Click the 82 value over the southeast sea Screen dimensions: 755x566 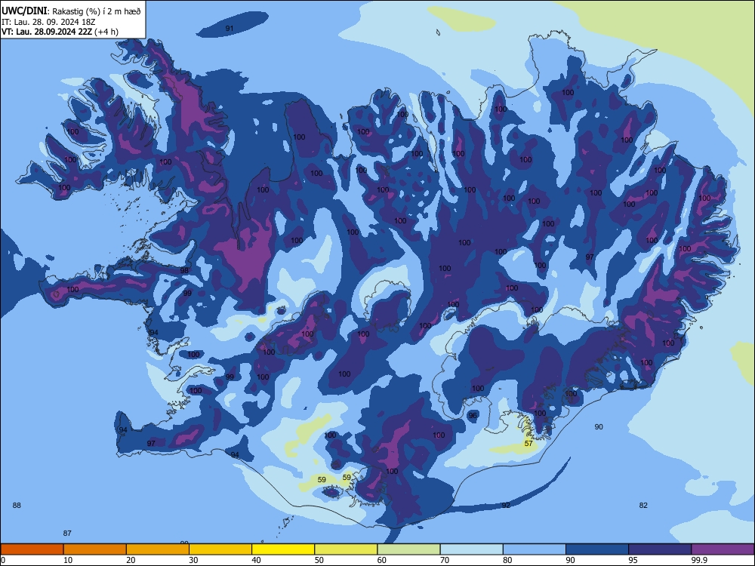point(643,506)
